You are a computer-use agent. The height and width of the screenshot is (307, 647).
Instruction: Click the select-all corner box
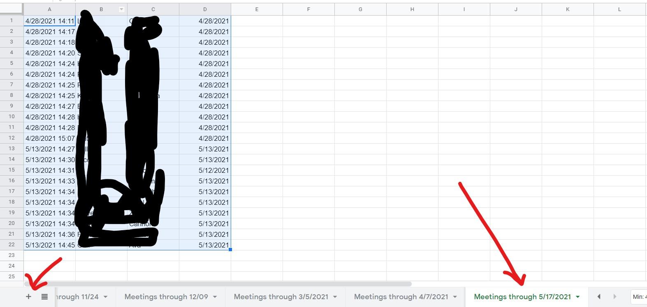12,9
